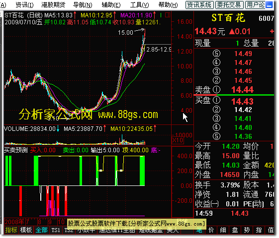Click the VOLUME:28834.00 indicator label
279x238 pixels.
(x=30, y=129)
